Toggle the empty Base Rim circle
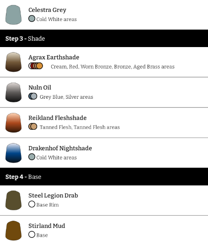This screenshot has height=244, width=208. click(x=32, y=204)
